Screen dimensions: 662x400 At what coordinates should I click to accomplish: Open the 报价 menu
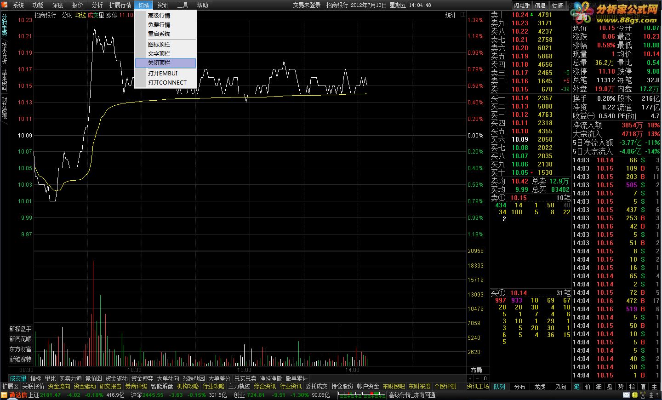coord(78,5)
